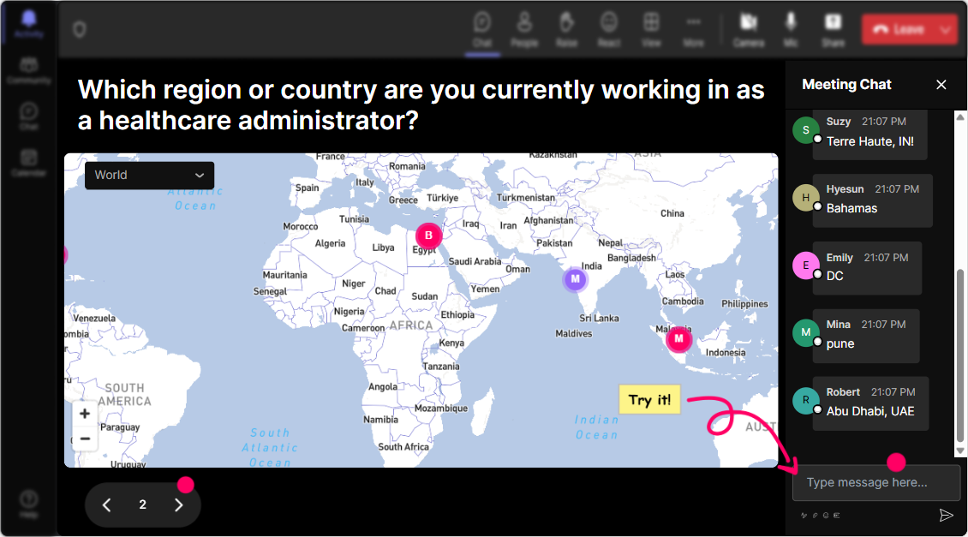Click the Philippines label on the map
The image size is (968, 537).
point(744,304)
